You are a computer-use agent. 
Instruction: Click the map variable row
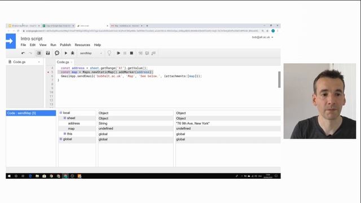(x=71, y=129)
